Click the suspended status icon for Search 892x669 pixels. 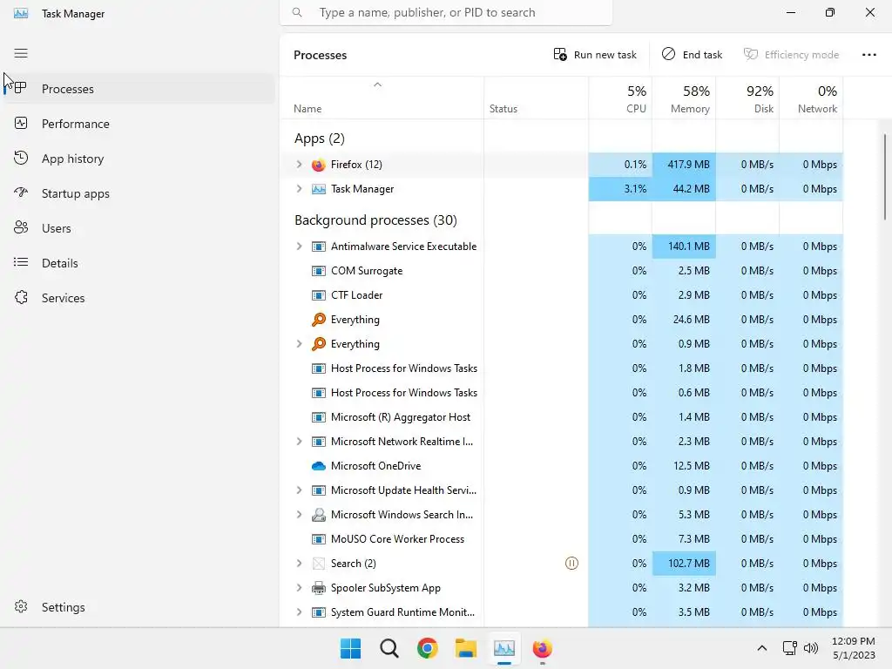(571, 564)
